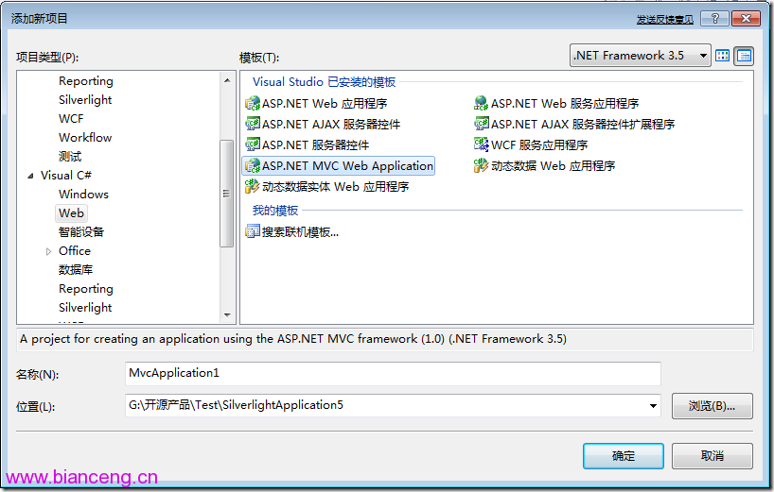The image size is (774, 492).
Task: Click the 发送反馈意见 link
Action: tap(665, 19)
